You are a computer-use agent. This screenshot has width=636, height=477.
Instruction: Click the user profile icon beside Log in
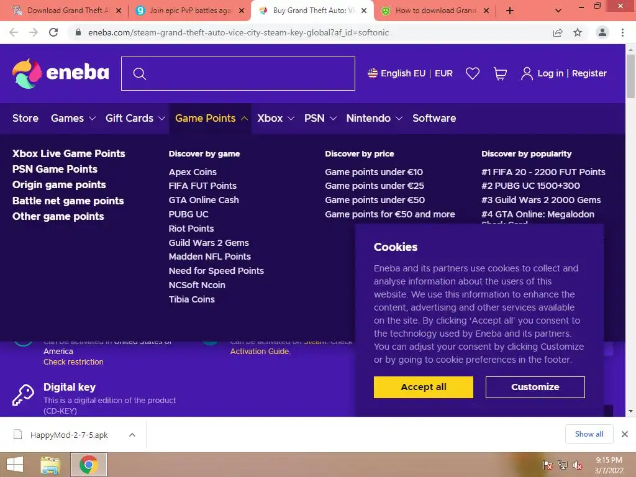pyautogui.click(x=527, y=74)
